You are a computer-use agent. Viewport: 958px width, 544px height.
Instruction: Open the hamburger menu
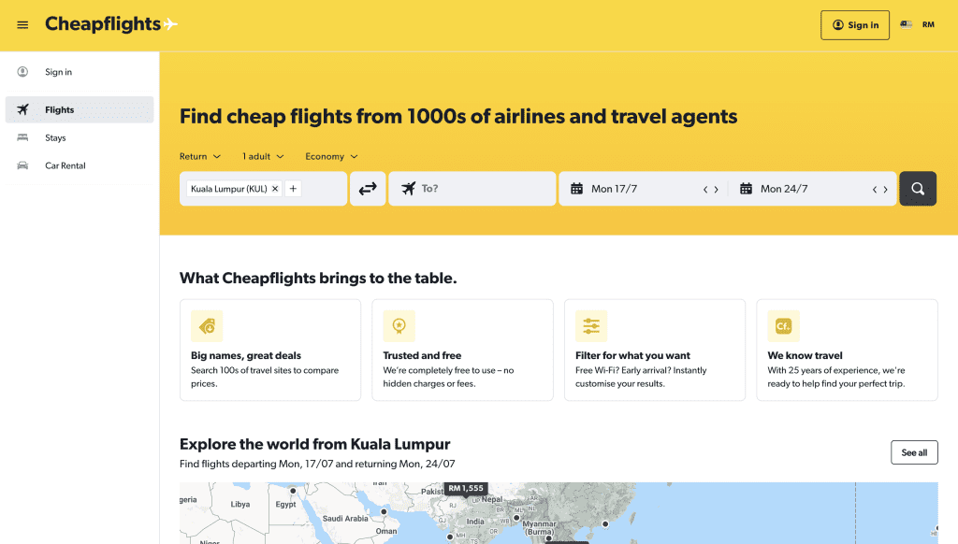click(23, 25)
